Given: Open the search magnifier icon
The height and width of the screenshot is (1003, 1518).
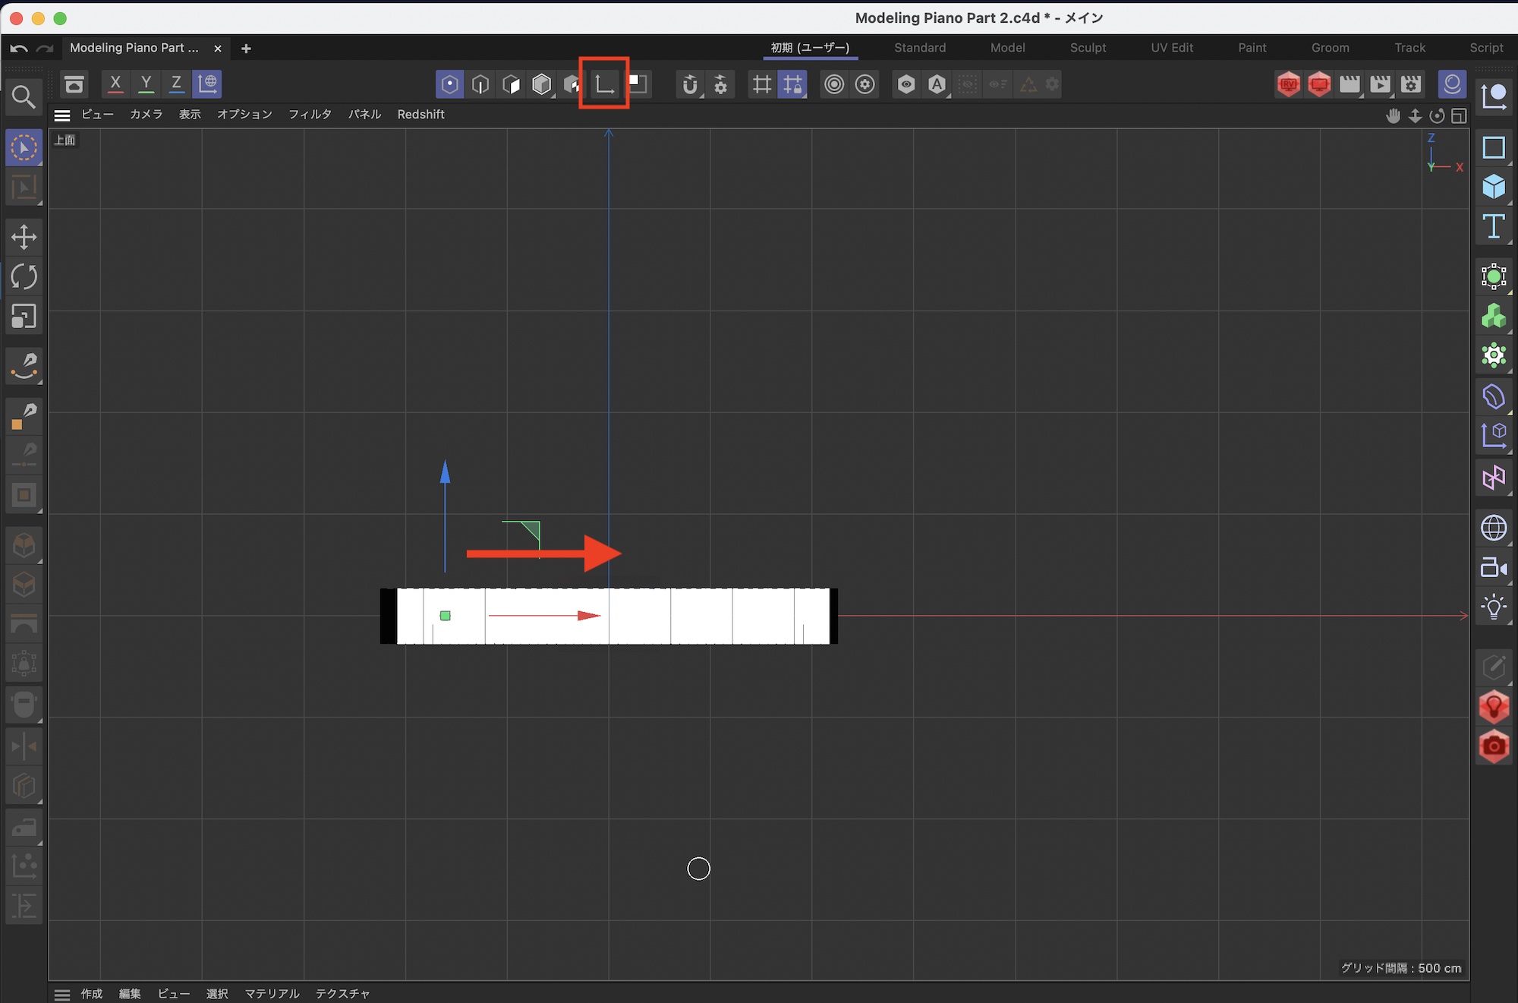Looking at the screenshot, I should (23, 96).
